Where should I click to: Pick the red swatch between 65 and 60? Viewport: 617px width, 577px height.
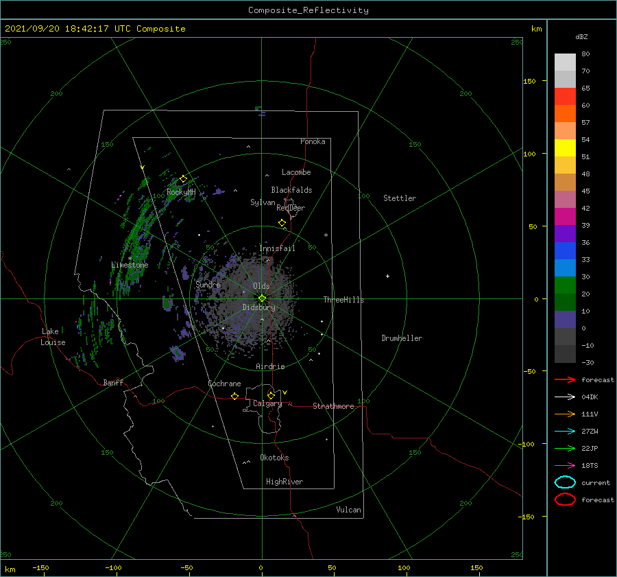565,96
